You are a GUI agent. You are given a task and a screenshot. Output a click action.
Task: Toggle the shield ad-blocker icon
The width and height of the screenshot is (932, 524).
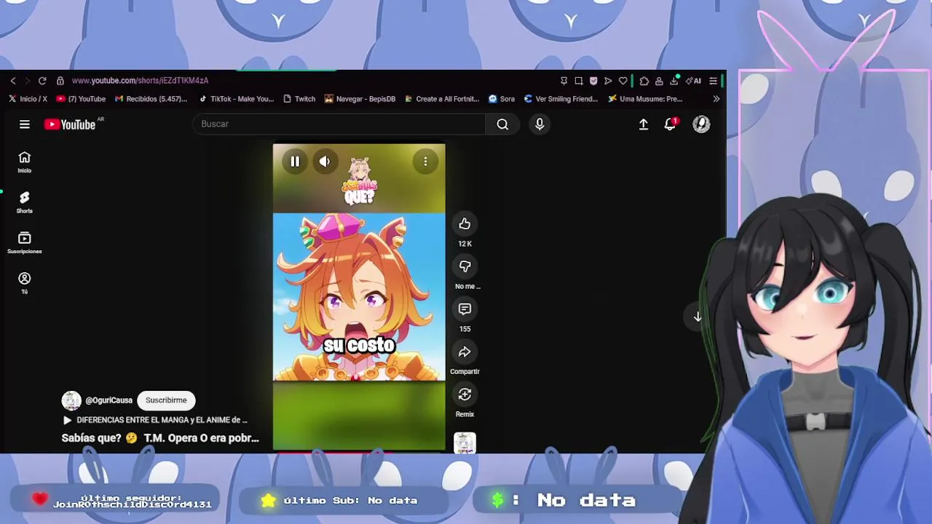click(x=593, y=81)
